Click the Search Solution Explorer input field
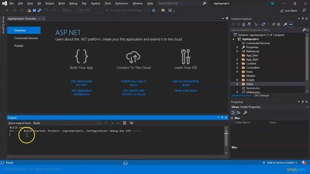 coord(266,30)
